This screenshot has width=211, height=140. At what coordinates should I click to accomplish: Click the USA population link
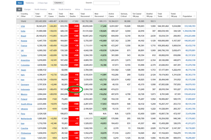point(190,26)
